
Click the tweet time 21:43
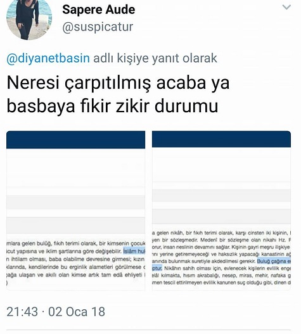(x=22, y=312)
